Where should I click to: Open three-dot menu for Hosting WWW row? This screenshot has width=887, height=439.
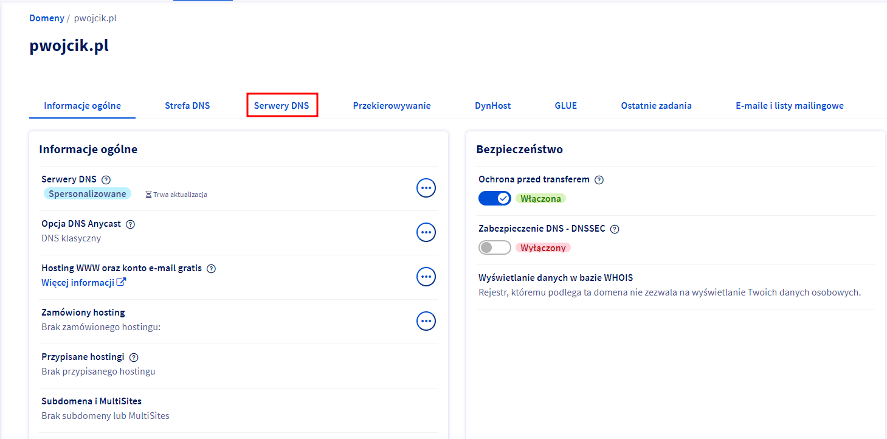(426, 277)
